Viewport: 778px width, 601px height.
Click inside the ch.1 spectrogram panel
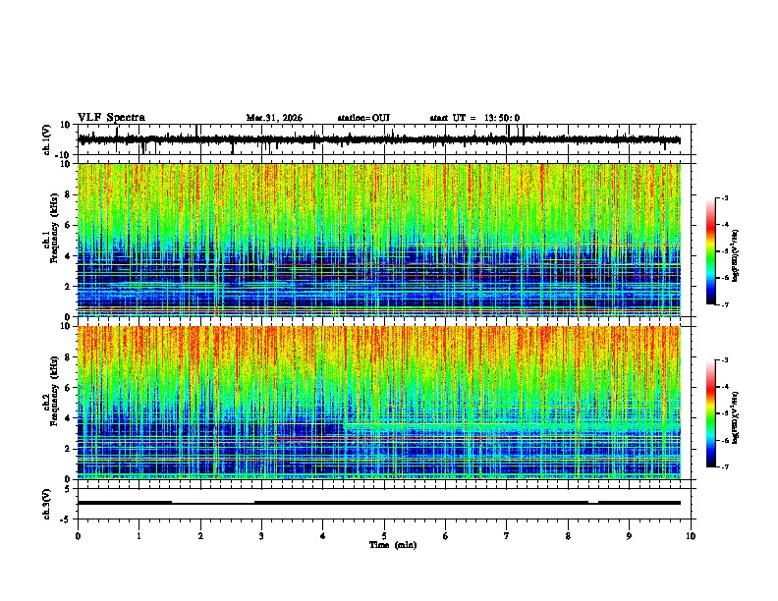pos(379,240)
